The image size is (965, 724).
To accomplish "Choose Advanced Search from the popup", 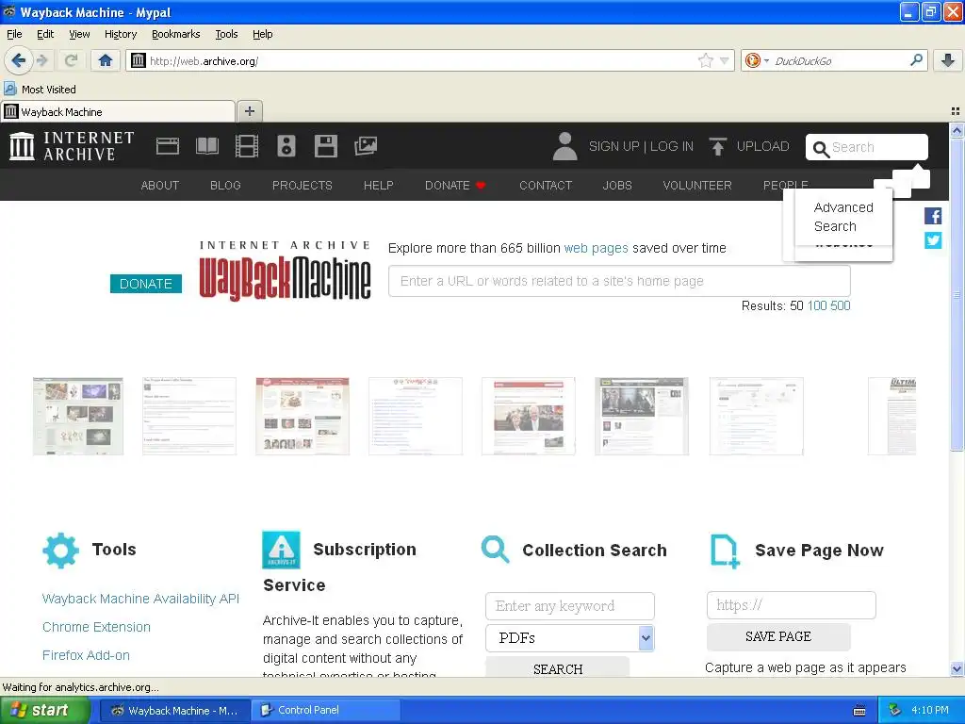I will pos(843,217).
